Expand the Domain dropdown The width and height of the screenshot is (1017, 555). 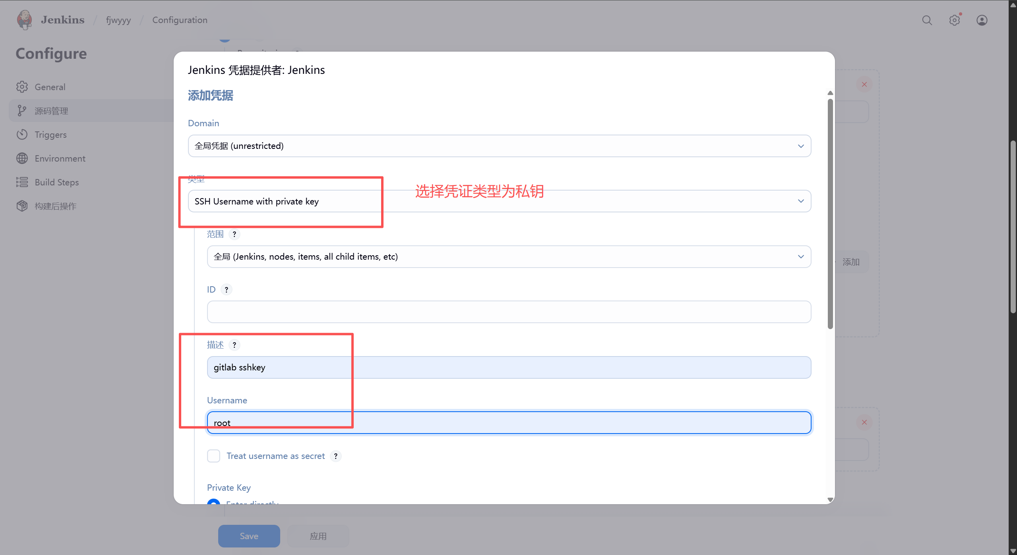(499, 146)
